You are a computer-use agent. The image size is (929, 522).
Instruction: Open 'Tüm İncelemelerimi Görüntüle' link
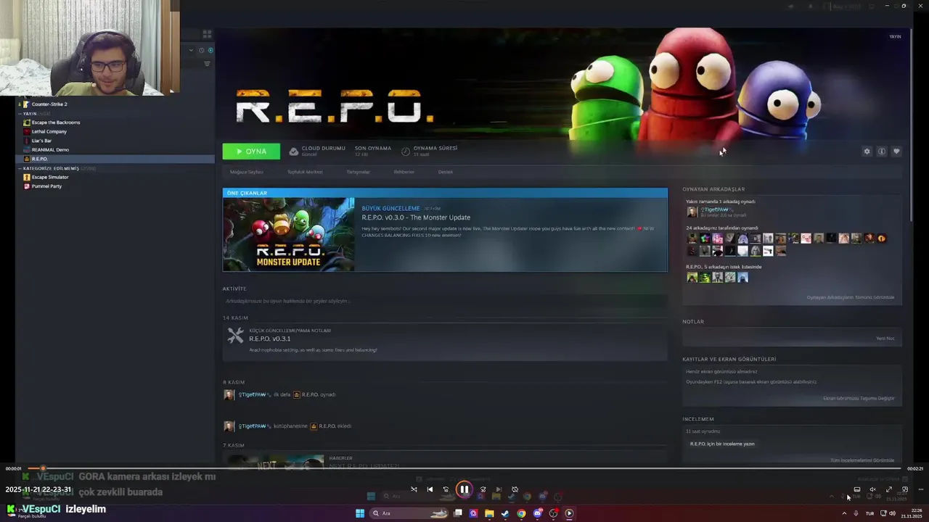tap(862, 460)
